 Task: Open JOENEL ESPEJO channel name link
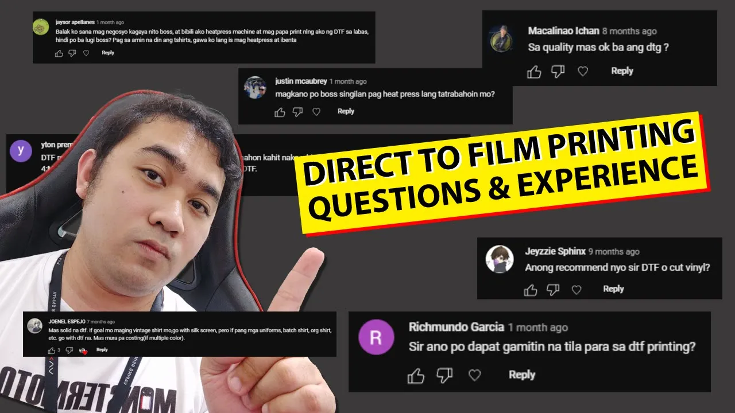(x=66, y=322)
